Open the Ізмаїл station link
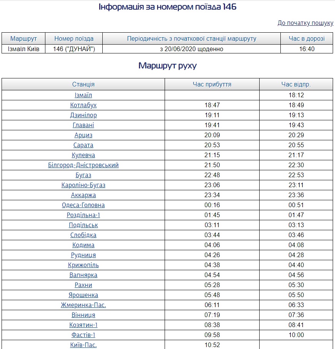This screenshot has width=335, height=349. point(83,95)
